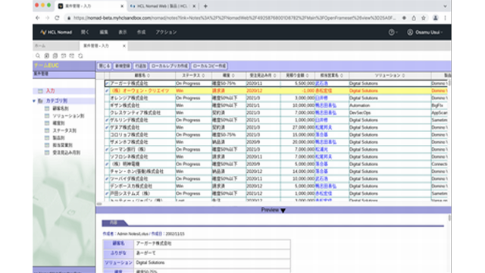Click the view icon next to 入力
The height and width of the screenshot is (273, 485).
[40, 91]
